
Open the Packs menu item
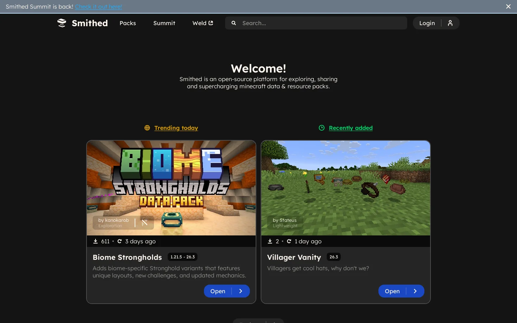click(x=128, y=23)
